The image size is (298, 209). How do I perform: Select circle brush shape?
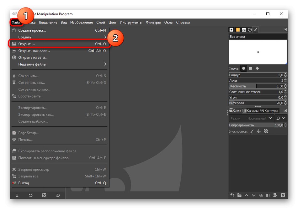click(x=243, y=69)
